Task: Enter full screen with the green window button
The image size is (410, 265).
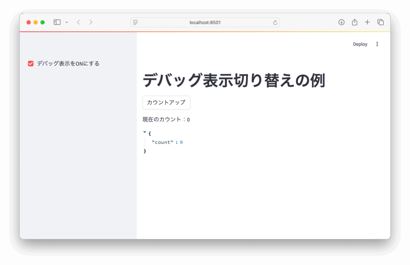Action: 42,22
